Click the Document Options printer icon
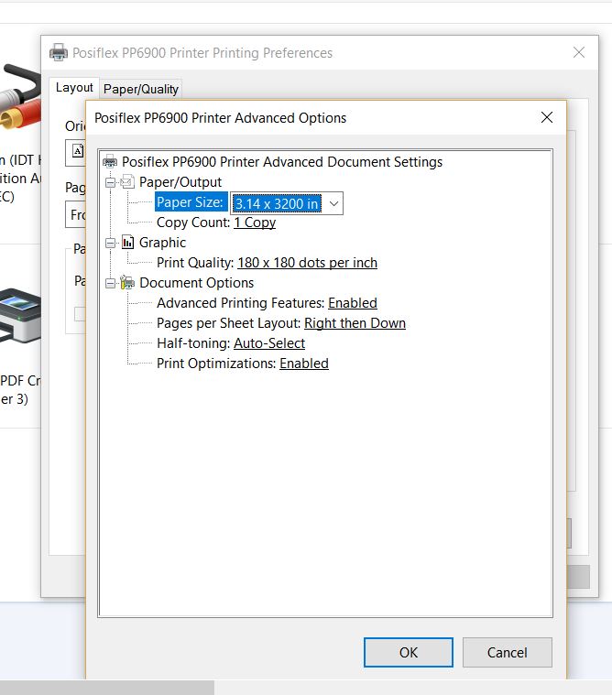612x695 pixels. point(127,282)
